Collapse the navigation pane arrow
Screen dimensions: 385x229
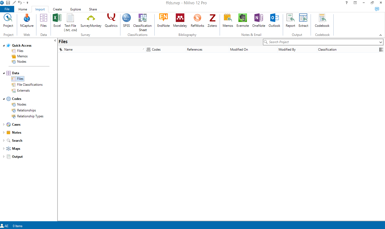tap(55, 41)
